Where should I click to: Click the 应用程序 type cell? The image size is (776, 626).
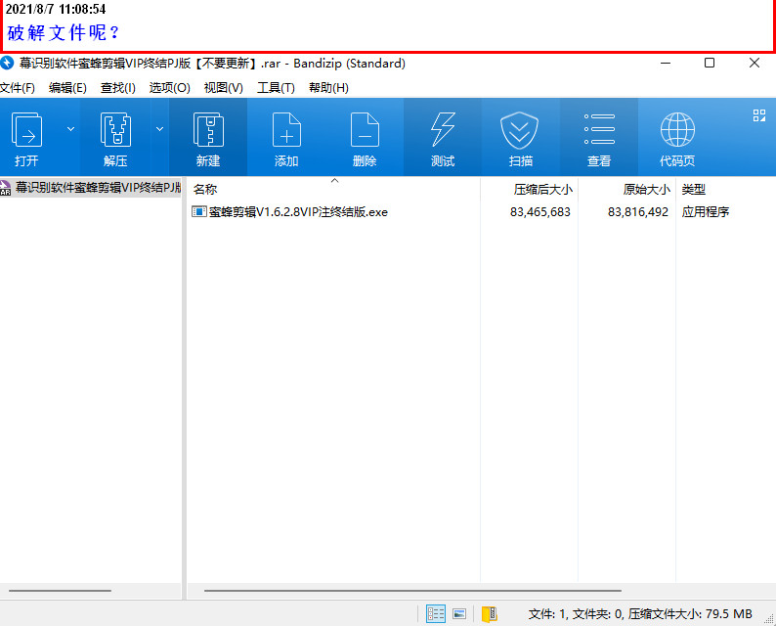706,212
